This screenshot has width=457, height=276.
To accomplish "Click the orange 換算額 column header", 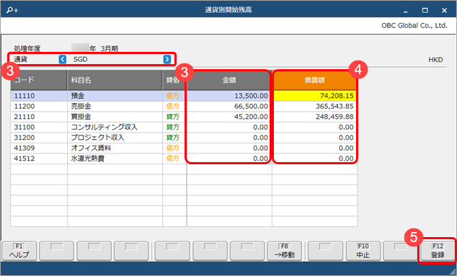I will tap(314, 80).
